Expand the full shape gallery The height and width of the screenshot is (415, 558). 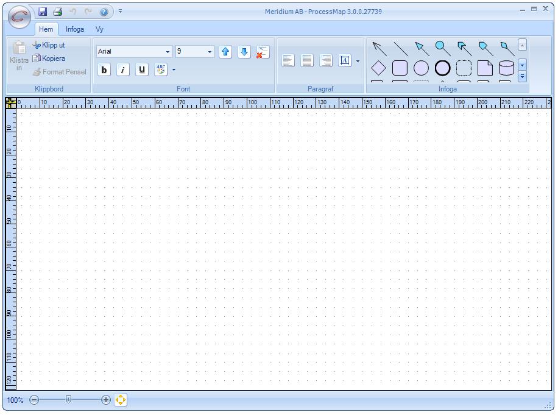pos(522,76)
